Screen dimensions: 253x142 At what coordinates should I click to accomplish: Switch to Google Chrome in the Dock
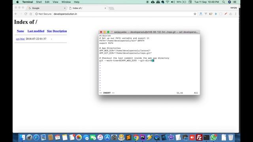pyautogui.click(x=136, y=138)
